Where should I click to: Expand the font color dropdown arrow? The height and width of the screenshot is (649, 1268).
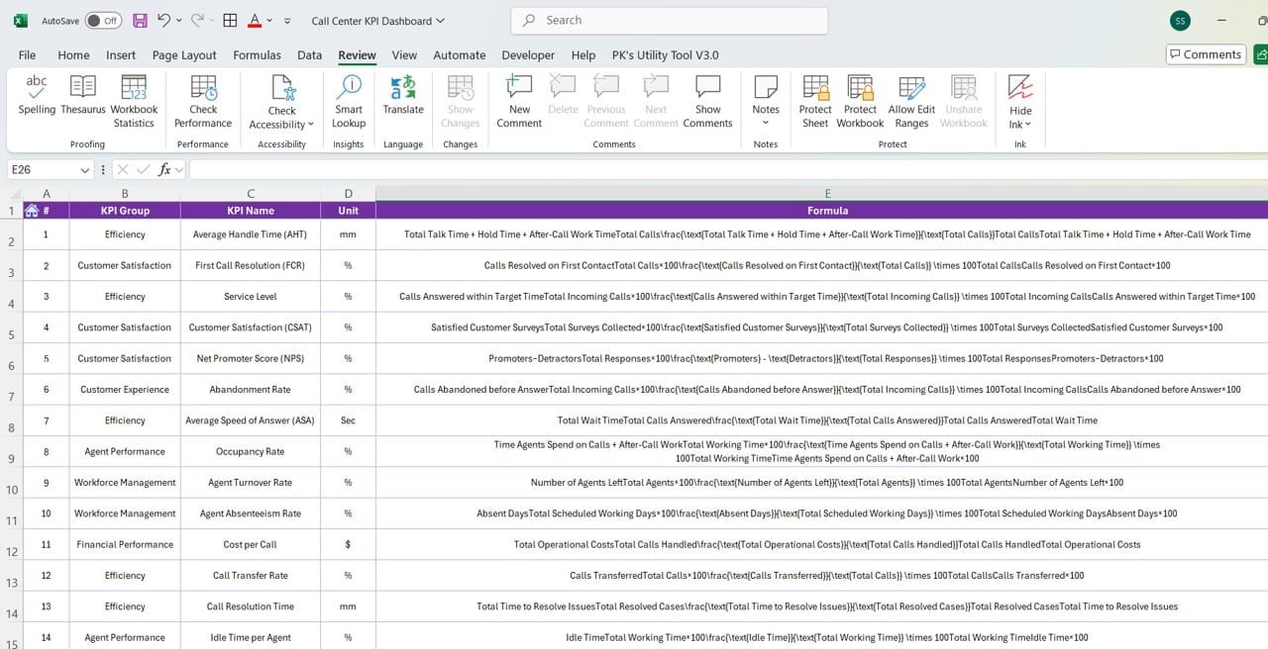point(270,21)
